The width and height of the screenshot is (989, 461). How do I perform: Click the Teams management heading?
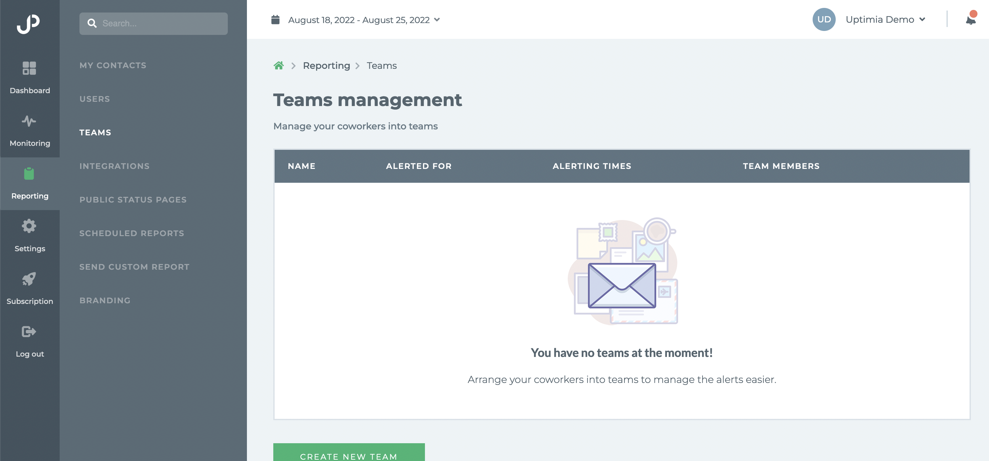tap(368, 100)
